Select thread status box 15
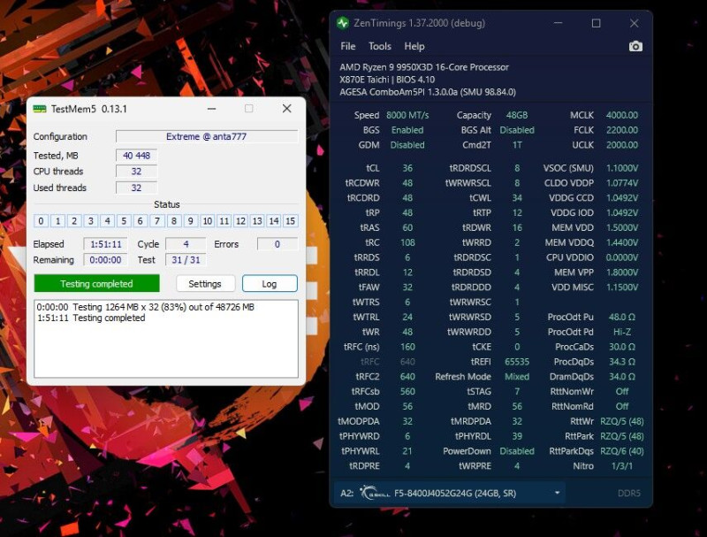This screenshot has width=707, height=537. (291, 221)
